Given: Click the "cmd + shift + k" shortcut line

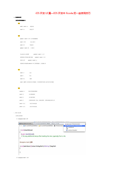Looking at the screenshot, I should point(37,82).
